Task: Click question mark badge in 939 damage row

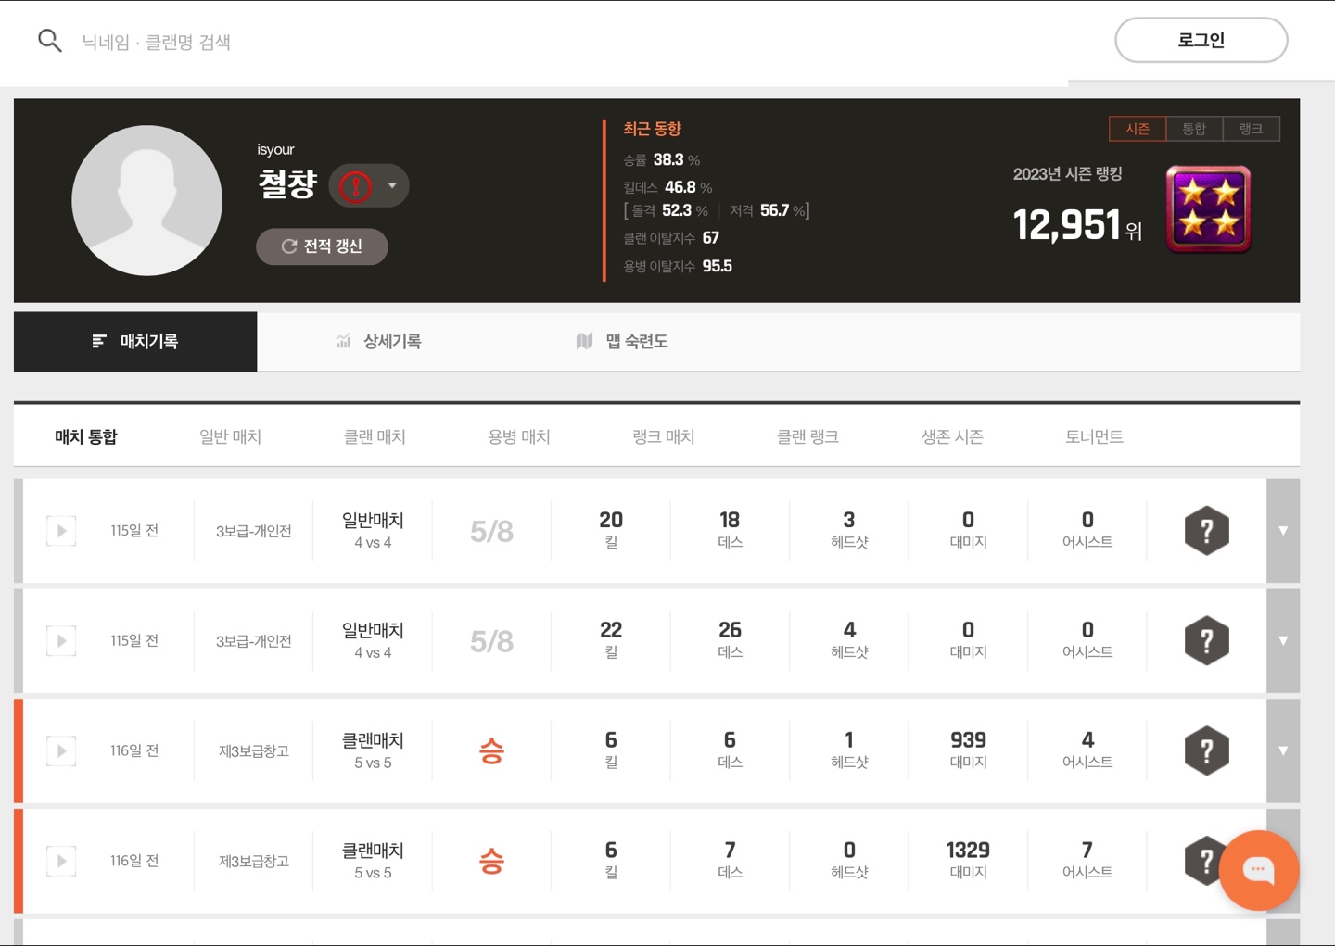Action: pyautogui.click(x=1206, y=750)
